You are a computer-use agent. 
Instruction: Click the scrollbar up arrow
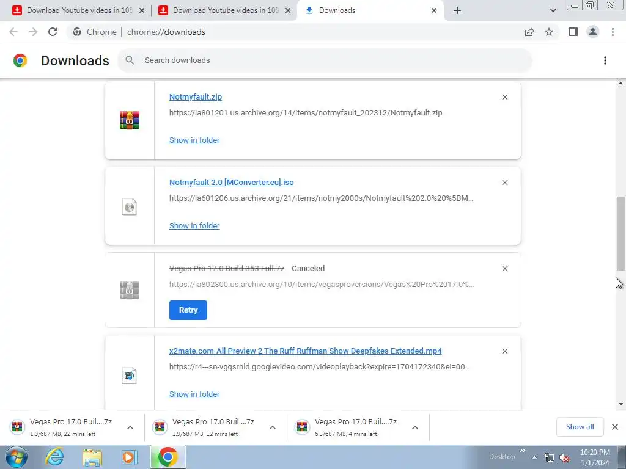pos(620,83)
